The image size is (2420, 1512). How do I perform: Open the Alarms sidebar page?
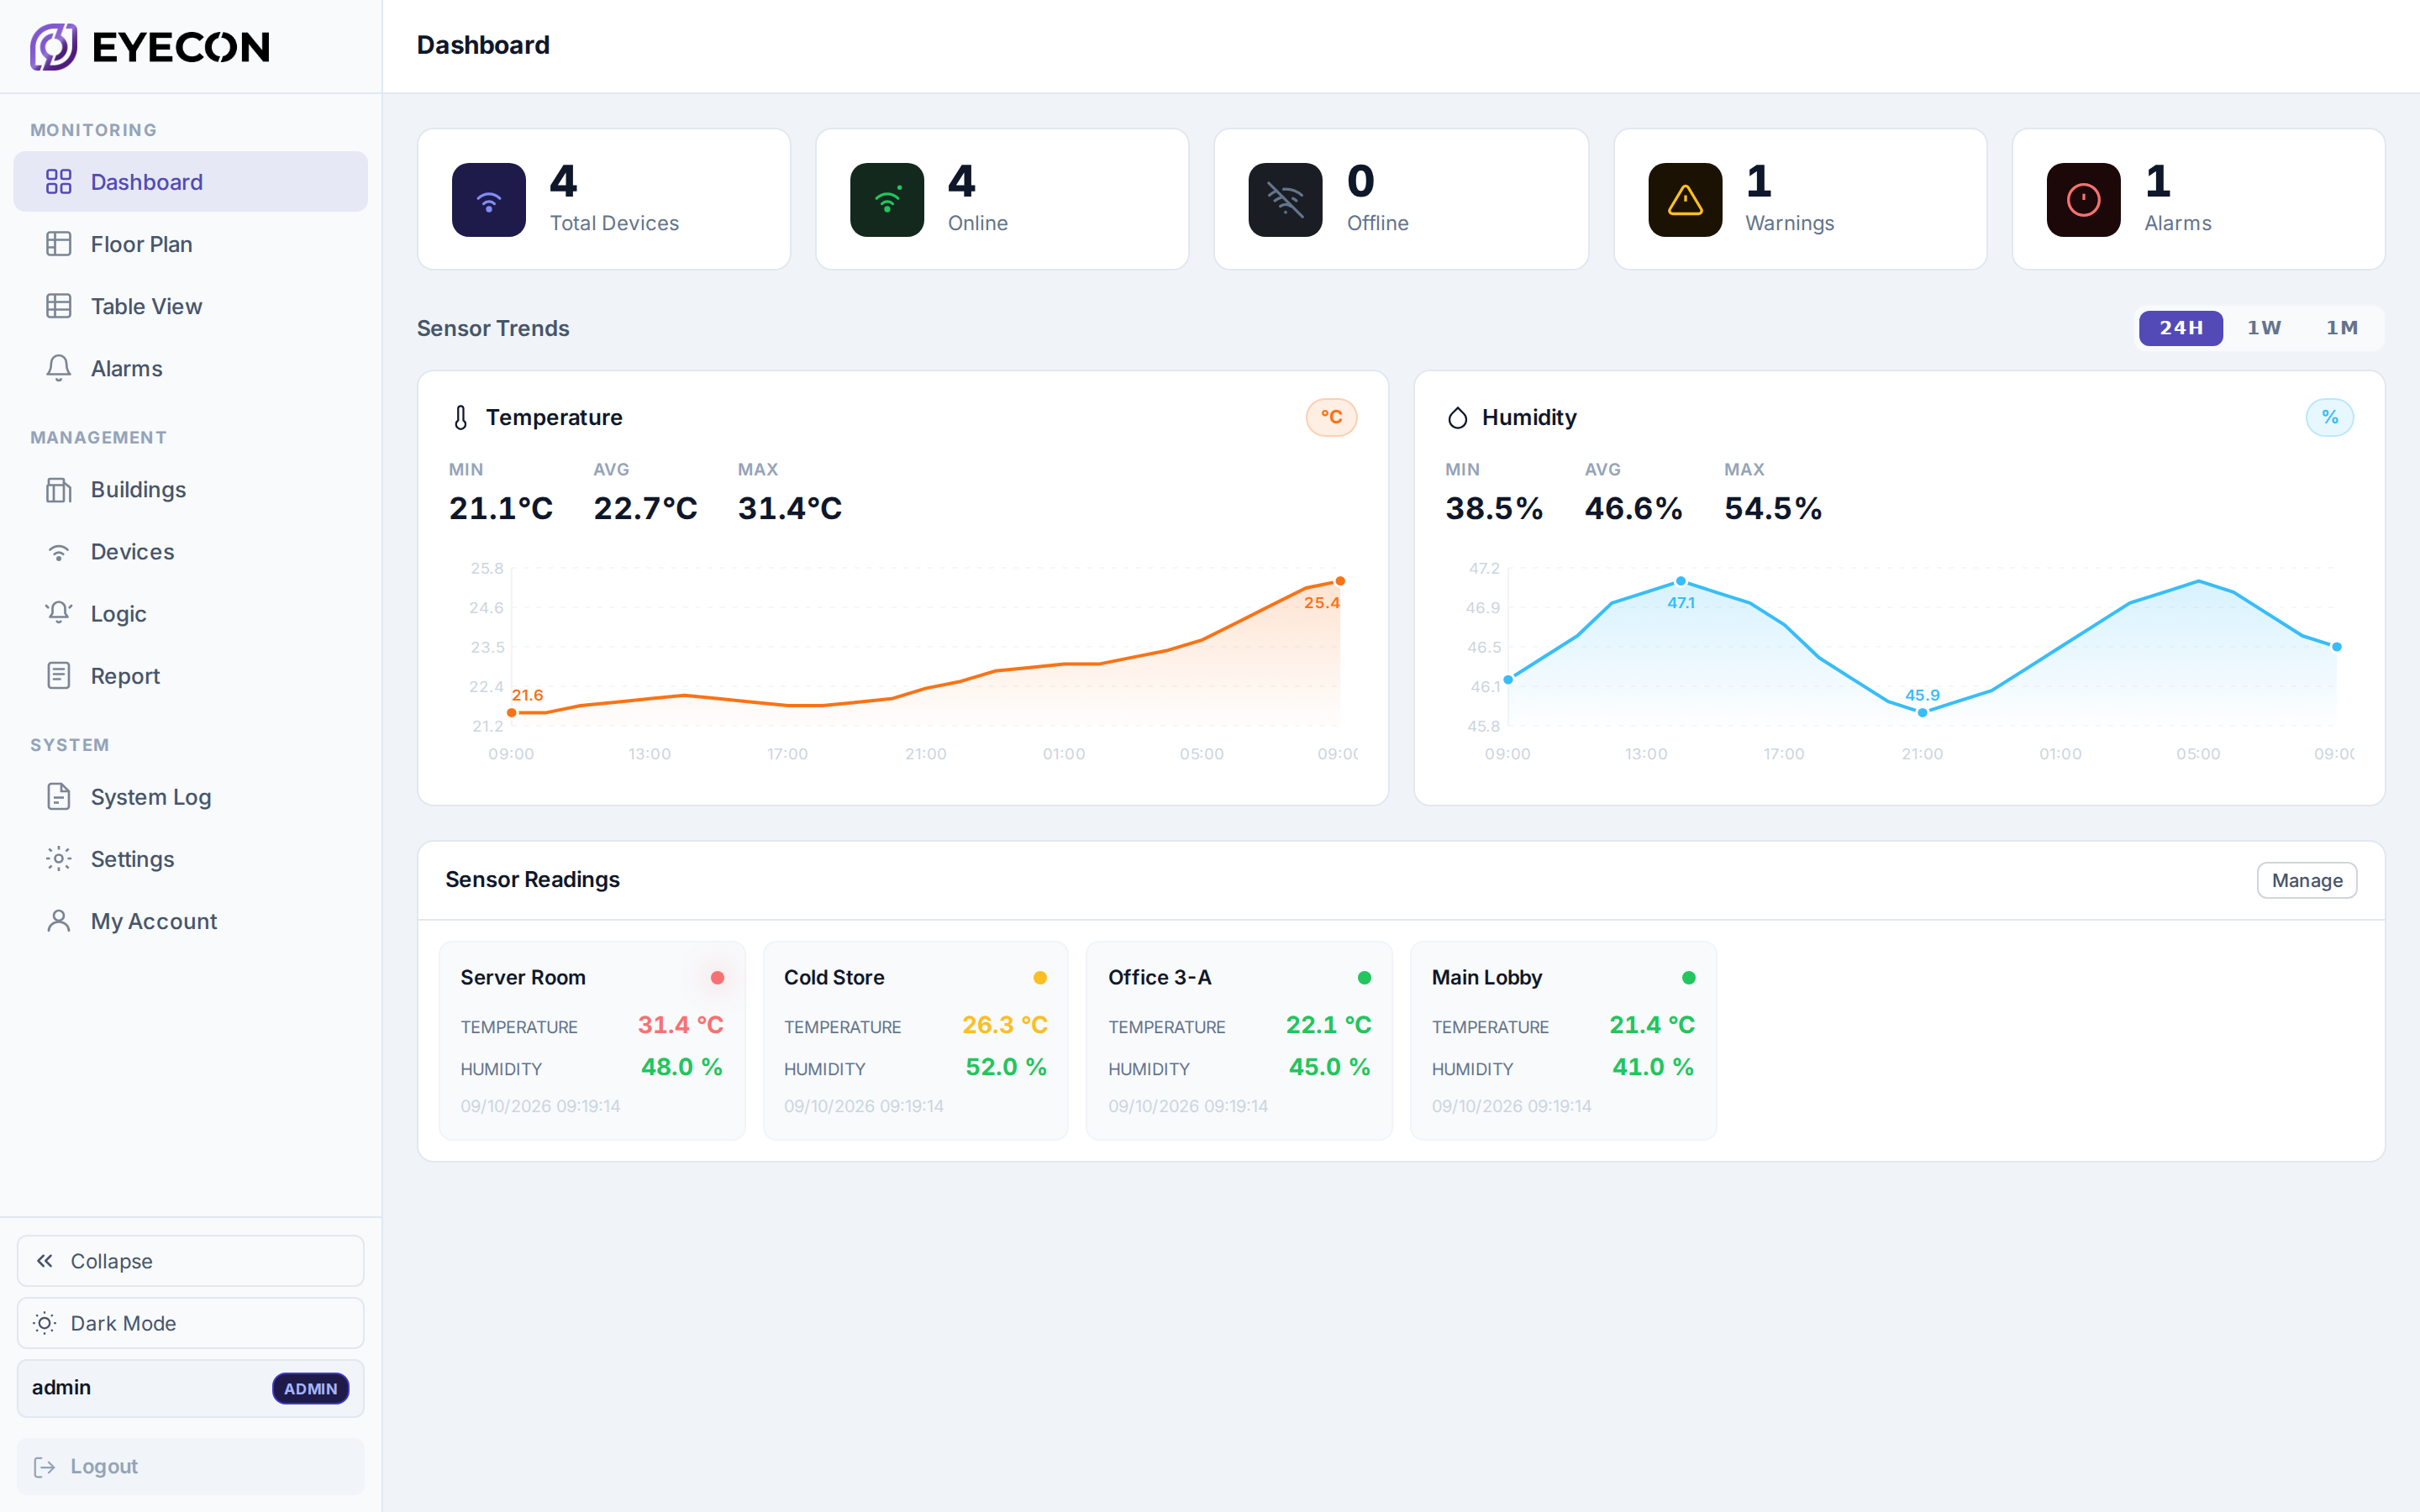pyautogui.click(x=190, y=368)
